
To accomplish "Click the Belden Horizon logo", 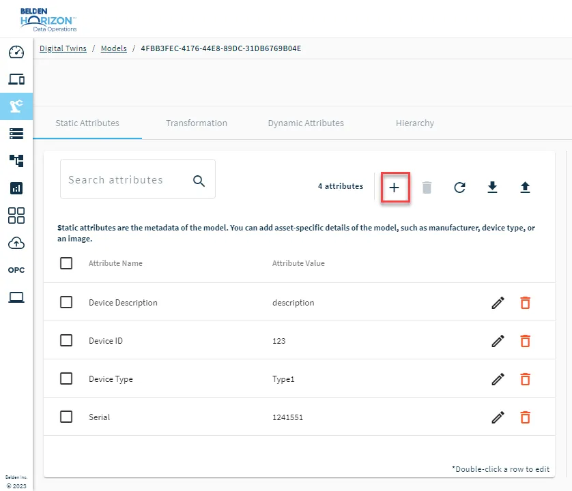I will coord(48,20).
